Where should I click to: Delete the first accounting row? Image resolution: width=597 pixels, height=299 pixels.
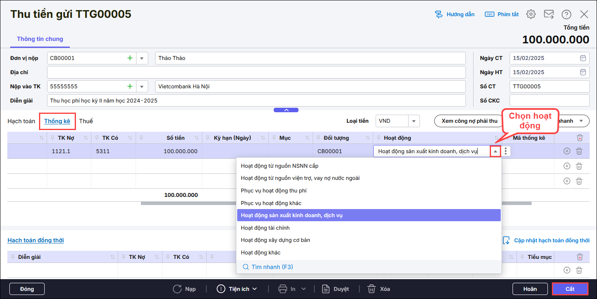point(579,151)
